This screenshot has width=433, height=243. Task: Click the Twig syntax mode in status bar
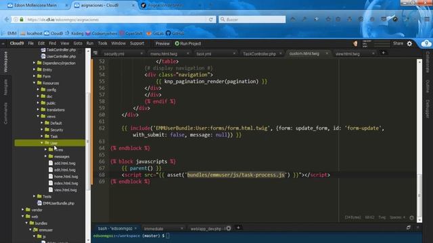[382, 217]
